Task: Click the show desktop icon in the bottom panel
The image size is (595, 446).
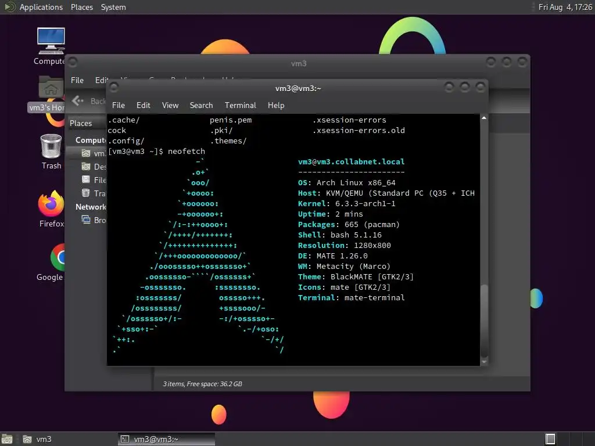Action: 7,439
